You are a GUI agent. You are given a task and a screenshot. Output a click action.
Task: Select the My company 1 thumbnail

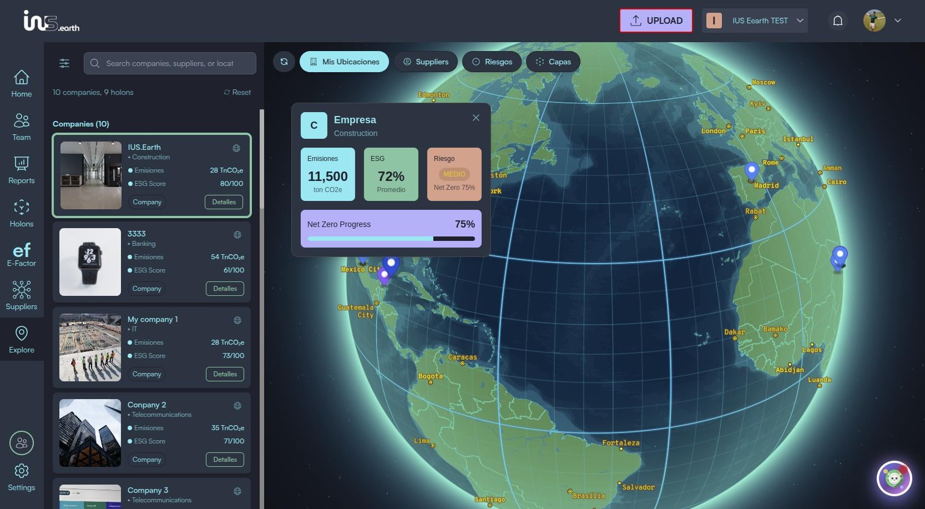(x=90, y=347)
